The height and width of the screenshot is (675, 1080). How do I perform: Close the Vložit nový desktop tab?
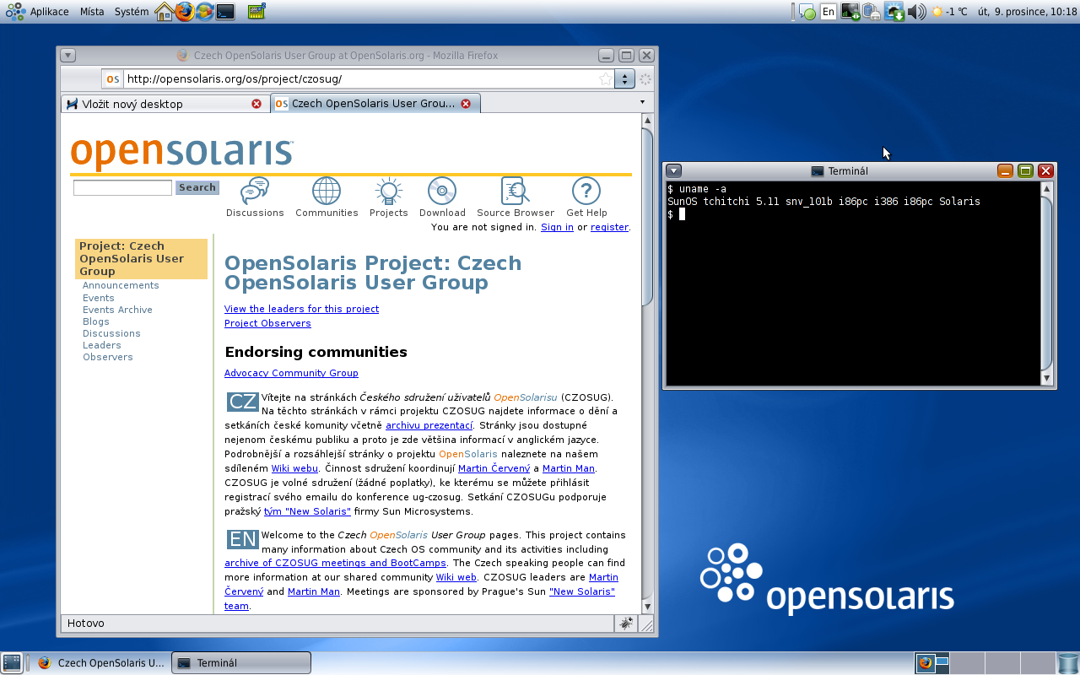[256, 104]
